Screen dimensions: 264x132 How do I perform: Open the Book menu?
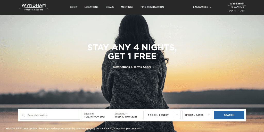tap(73, 7)
